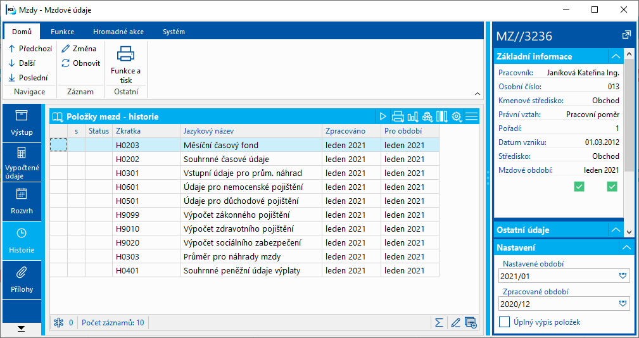Open Funkce a tisk printer button

click(x=125, y=64)
